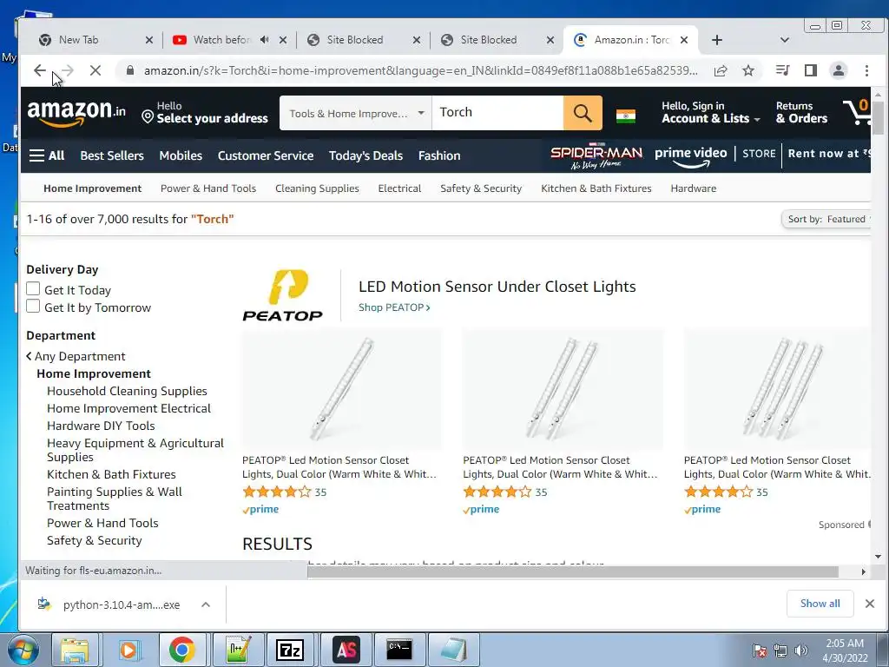Open the first PEATOP single-light thumbnail
This screenshot has height=667, width=889.
point(341,389)
